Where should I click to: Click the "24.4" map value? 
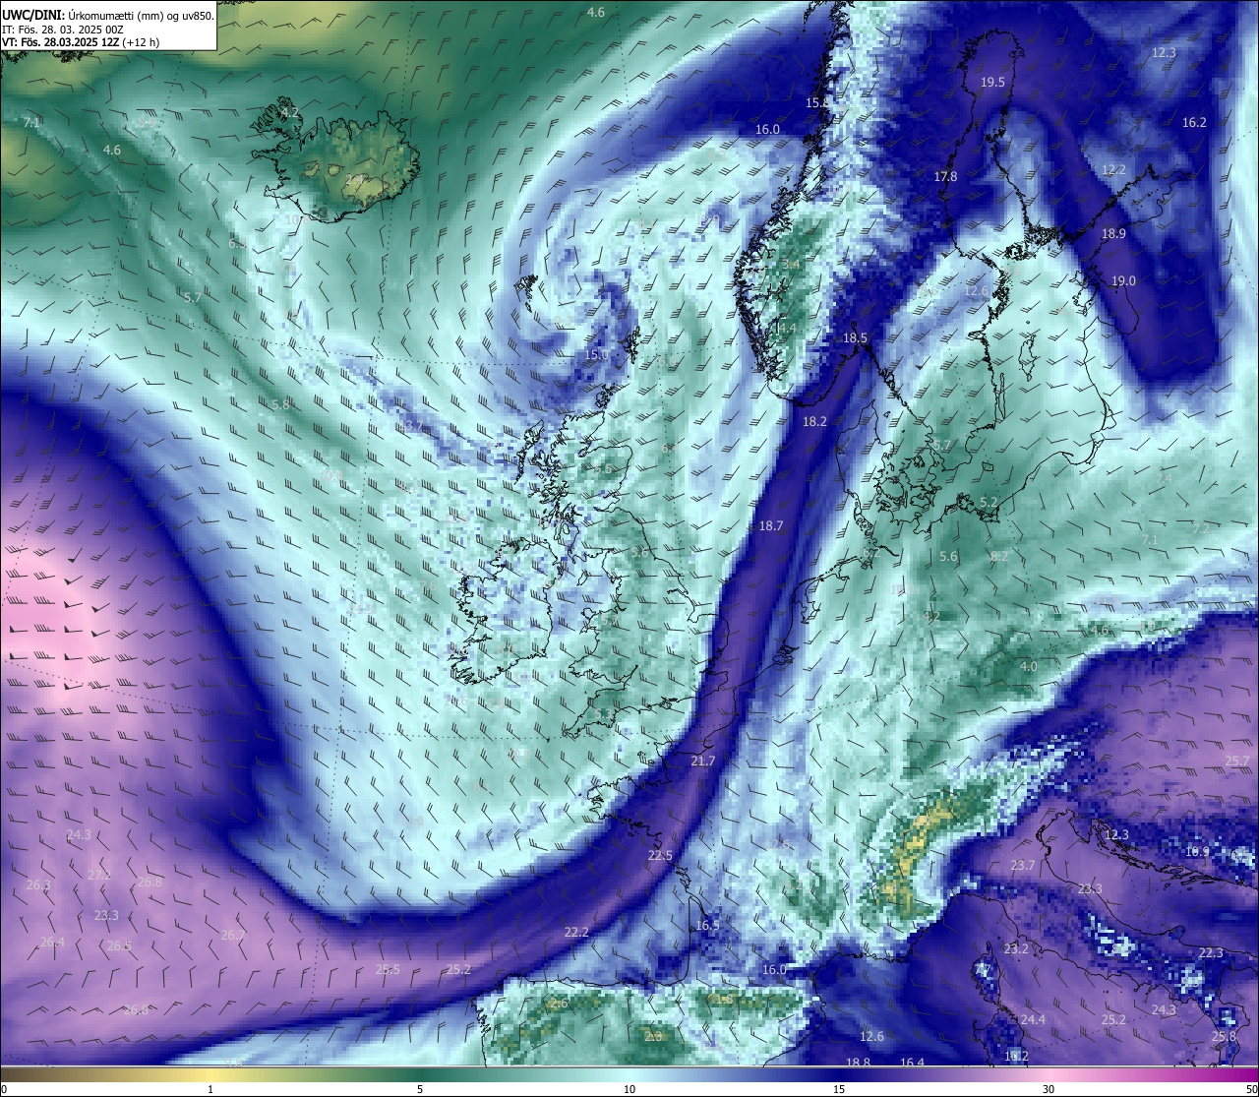[1033, 1019]
